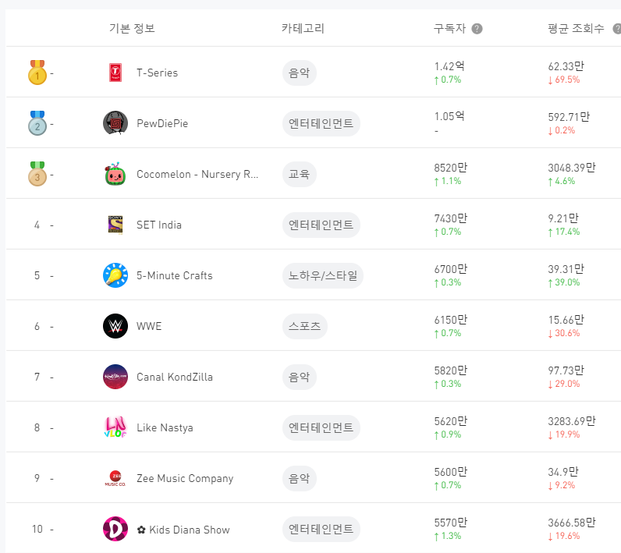The height and width of the screenshot is (553, 621).
Task: Click the Cocomelon channel logo
Action: 115,174
